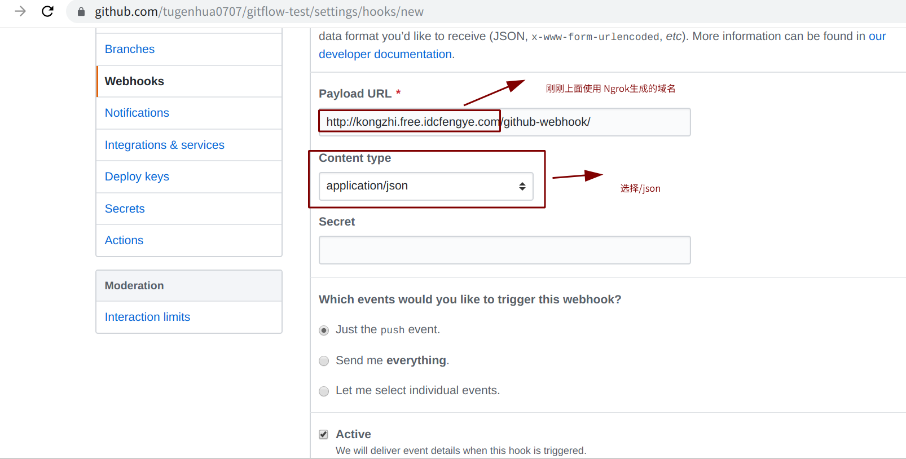
Task: Follow the 'developer documentation' link
Action: (x=385, y=54)
